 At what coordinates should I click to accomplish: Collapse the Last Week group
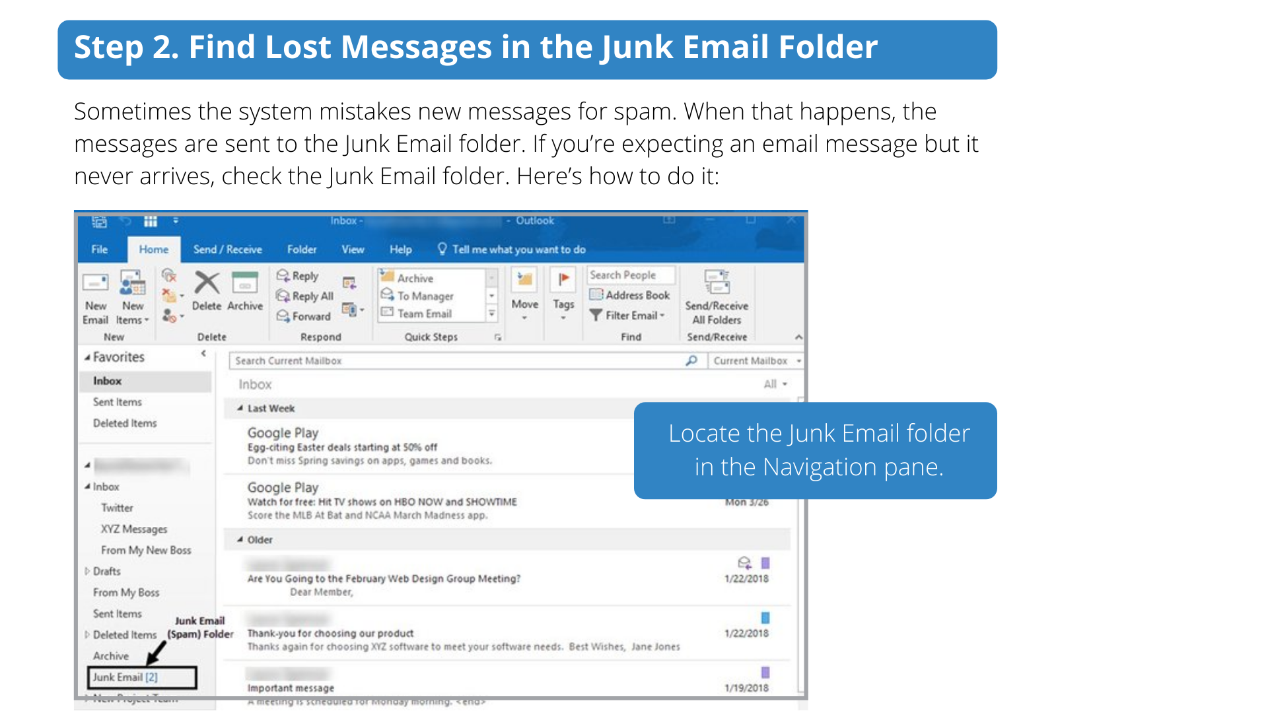click(240, 409)
